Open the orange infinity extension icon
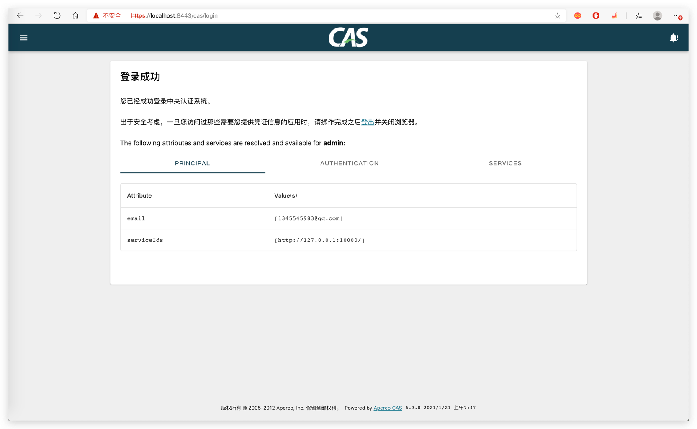The image size is (697, 429). 578,15
